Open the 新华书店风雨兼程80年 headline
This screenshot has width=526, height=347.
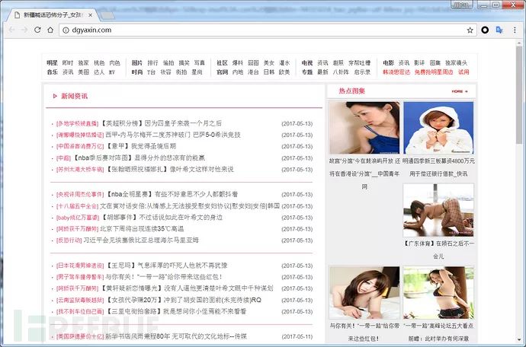(x=176, y=336)
